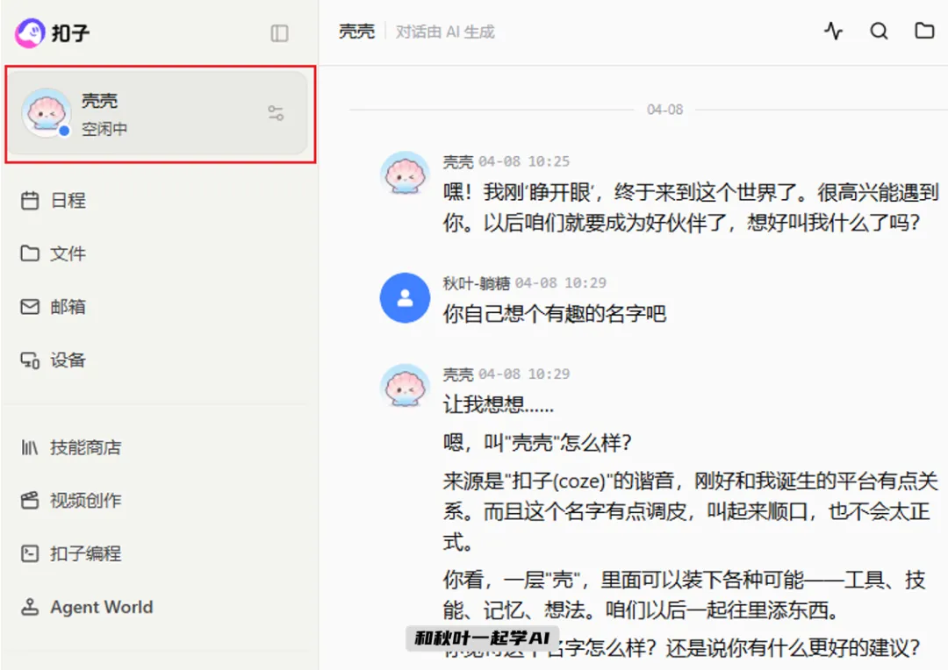Open the 设备 devices icon
The image size is (948, 670).
tap(30, 360)
